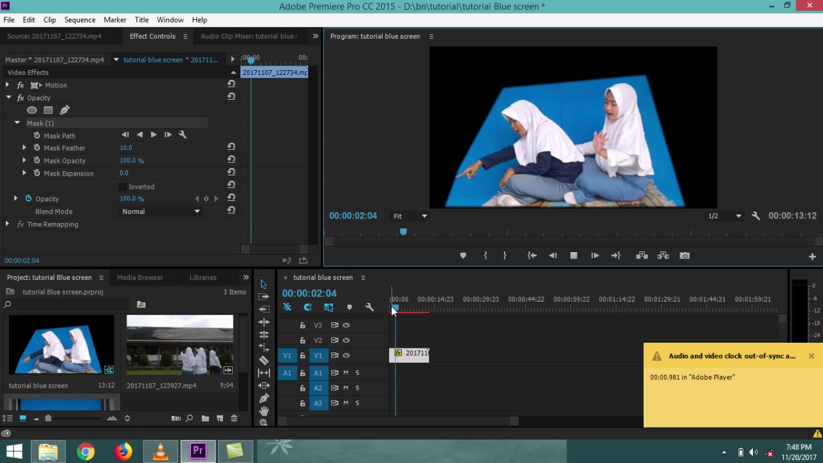
Task: Track selected mask forward
Action: tap(154, 135)
